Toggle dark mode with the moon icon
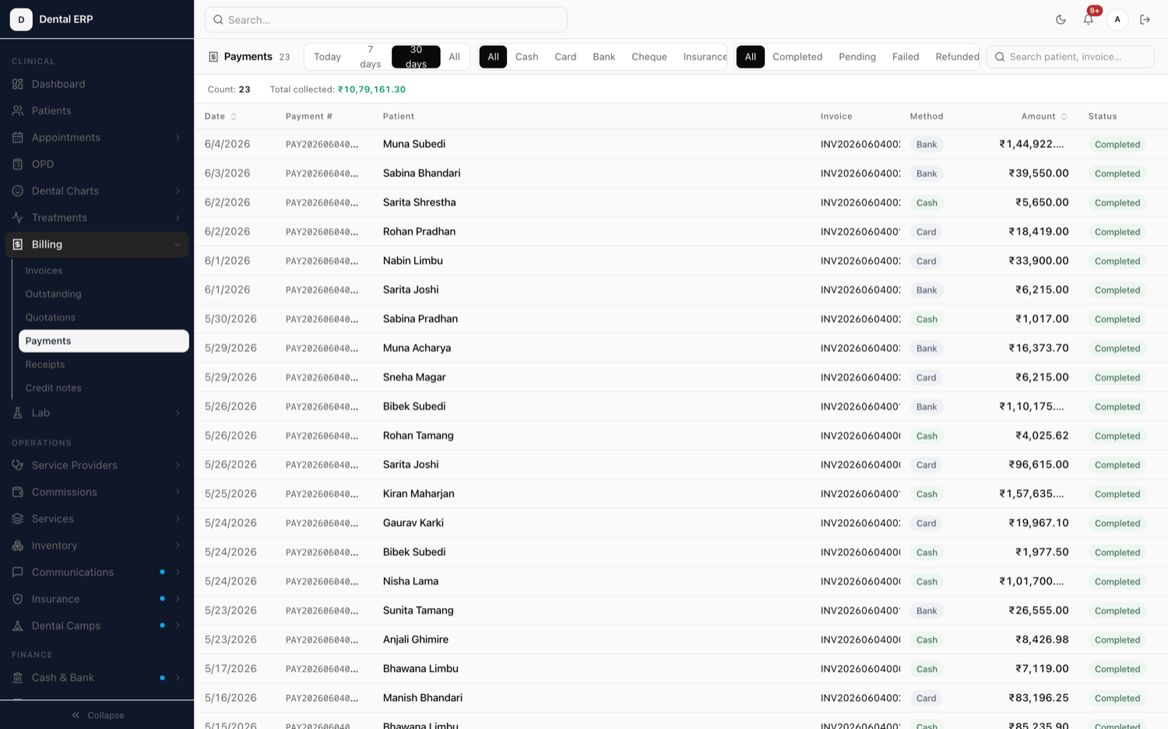This screenshot has width=1168, height=729. pos(1061,19)
